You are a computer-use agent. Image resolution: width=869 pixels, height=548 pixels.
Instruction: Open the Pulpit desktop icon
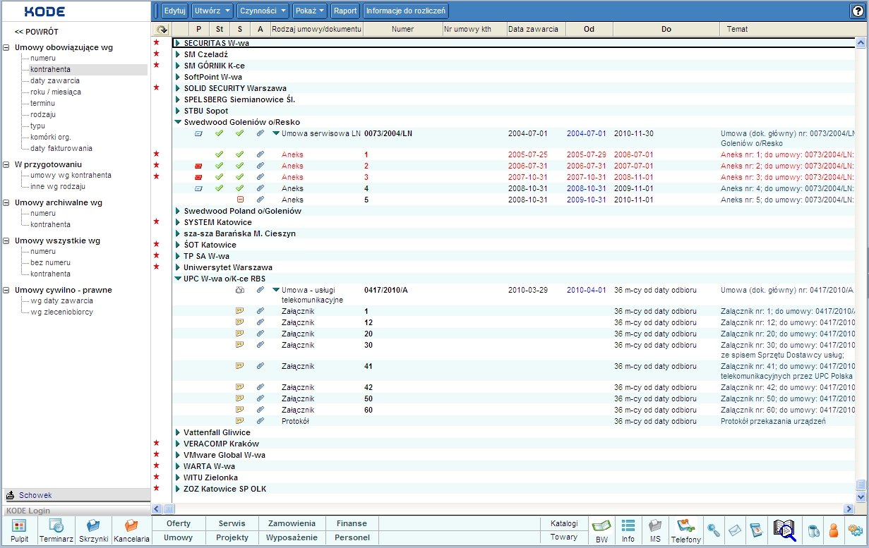[x=20, y=530]
